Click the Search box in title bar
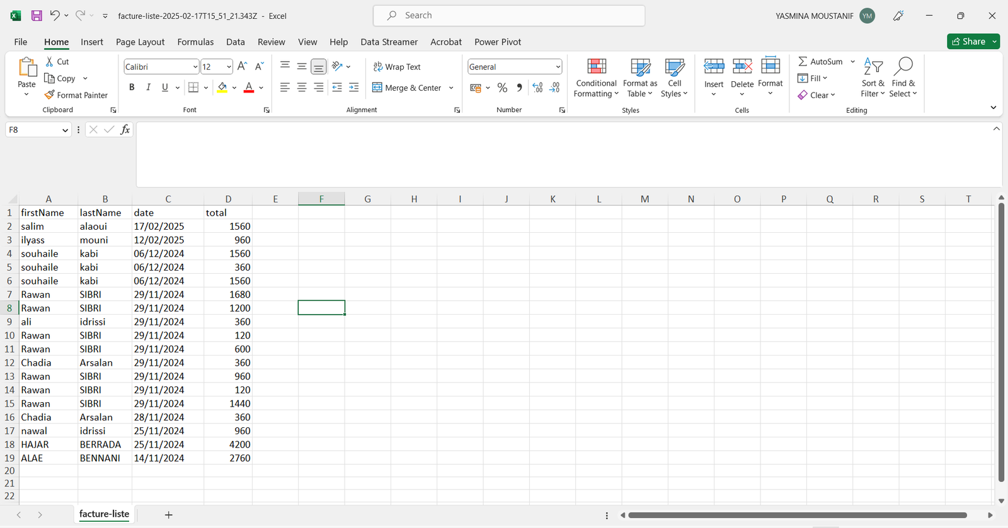Image resolution: width=1008 pixels, height=528 pixels. [509, 16]
